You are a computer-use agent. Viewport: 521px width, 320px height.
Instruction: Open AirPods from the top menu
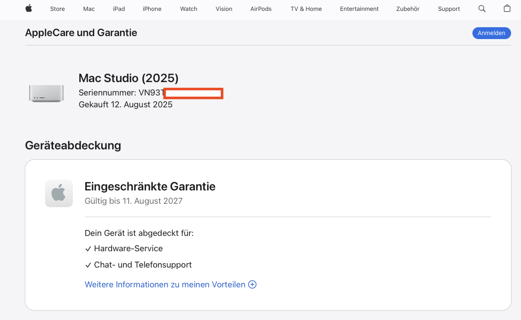click(261, 9)
